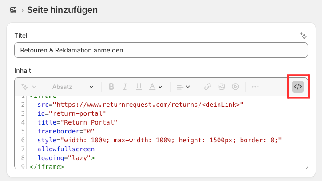Click the online store breadcrumb icon

click(x=13, y=10)
